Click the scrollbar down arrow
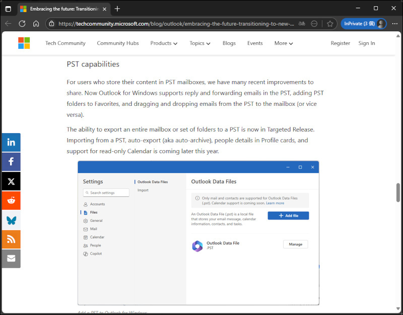The height and width of the screenshot is (315, 403). click(398, 308)
